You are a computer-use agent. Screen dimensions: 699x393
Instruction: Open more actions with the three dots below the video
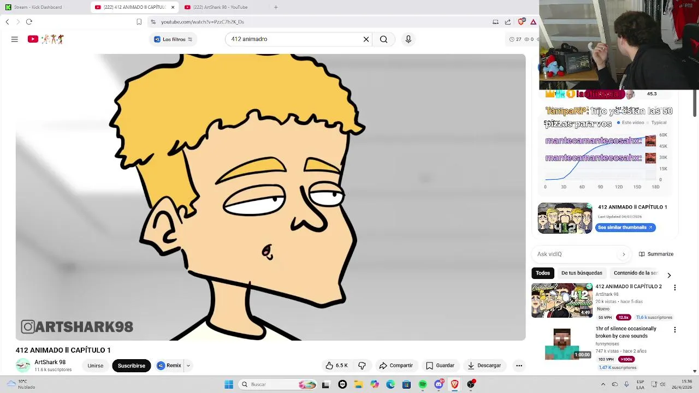pos(519,366)
